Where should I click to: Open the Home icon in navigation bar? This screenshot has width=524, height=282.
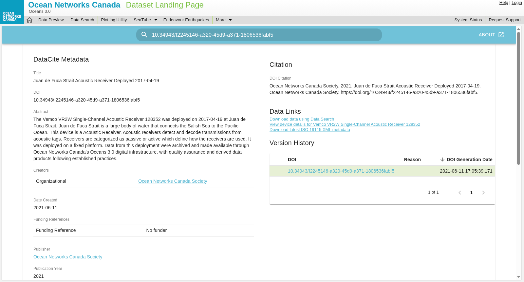29,20
